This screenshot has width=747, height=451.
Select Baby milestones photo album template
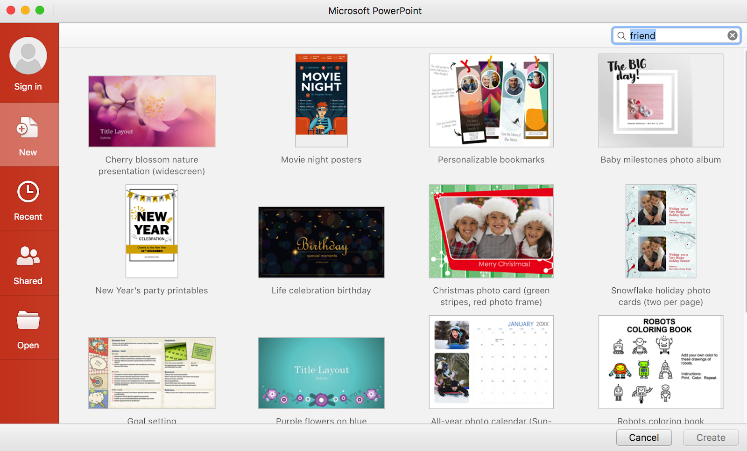661,100
